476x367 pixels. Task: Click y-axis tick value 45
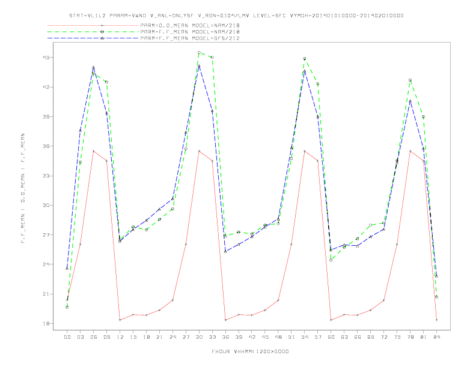tap(46, 58)
